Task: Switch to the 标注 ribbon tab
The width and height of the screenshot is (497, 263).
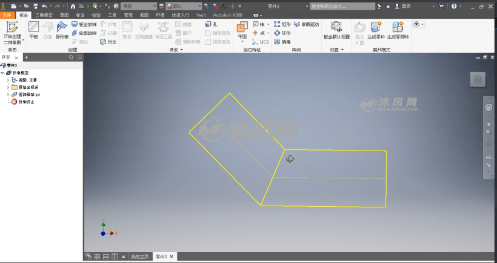Action: [x=80, y=15]
